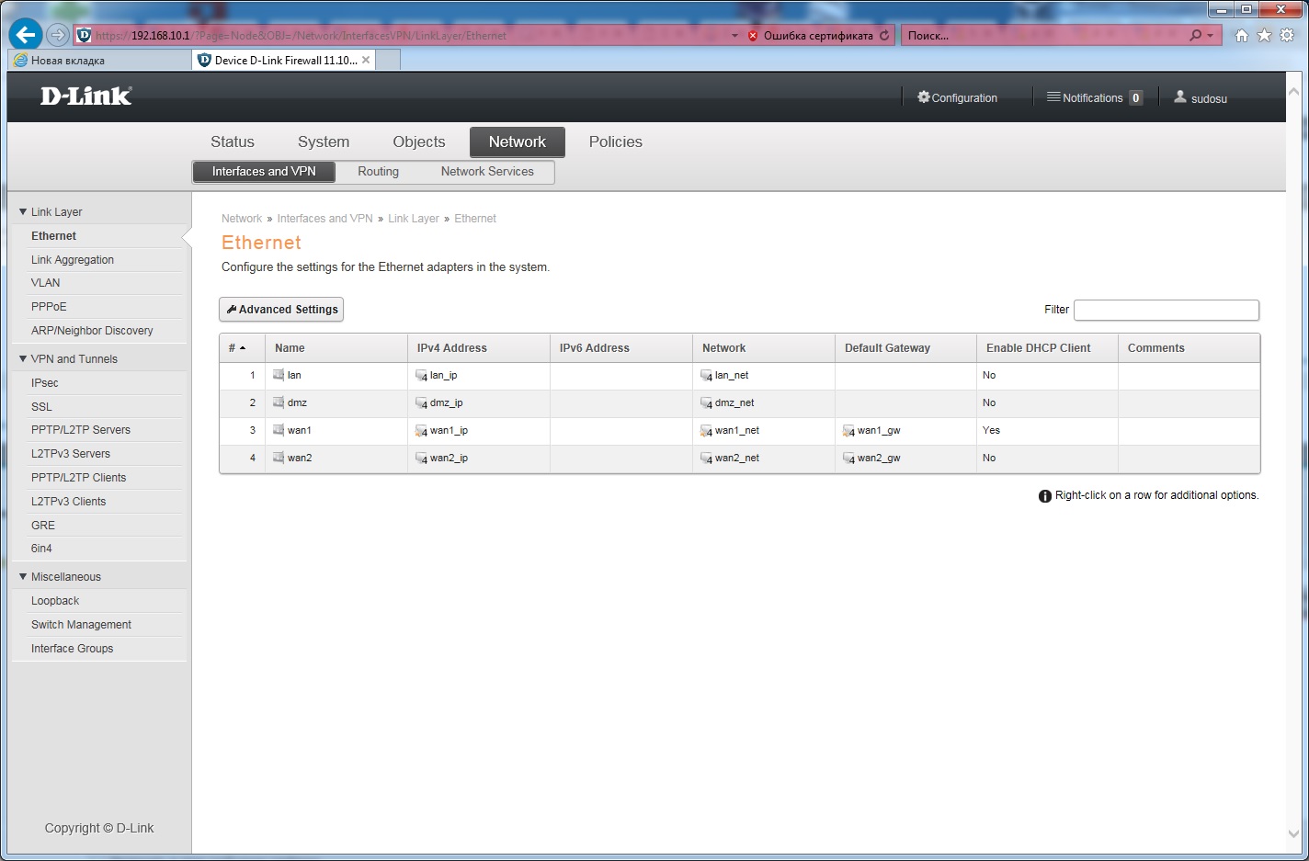Open the browser home page icon

[x=1242, y=35]
